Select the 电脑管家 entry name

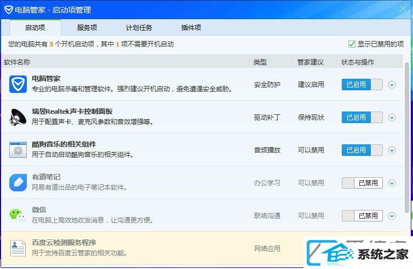click(46, 78)
